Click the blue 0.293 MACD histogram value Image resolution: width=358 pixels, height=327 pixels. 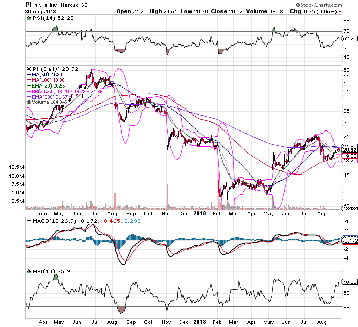coord(132,221)
